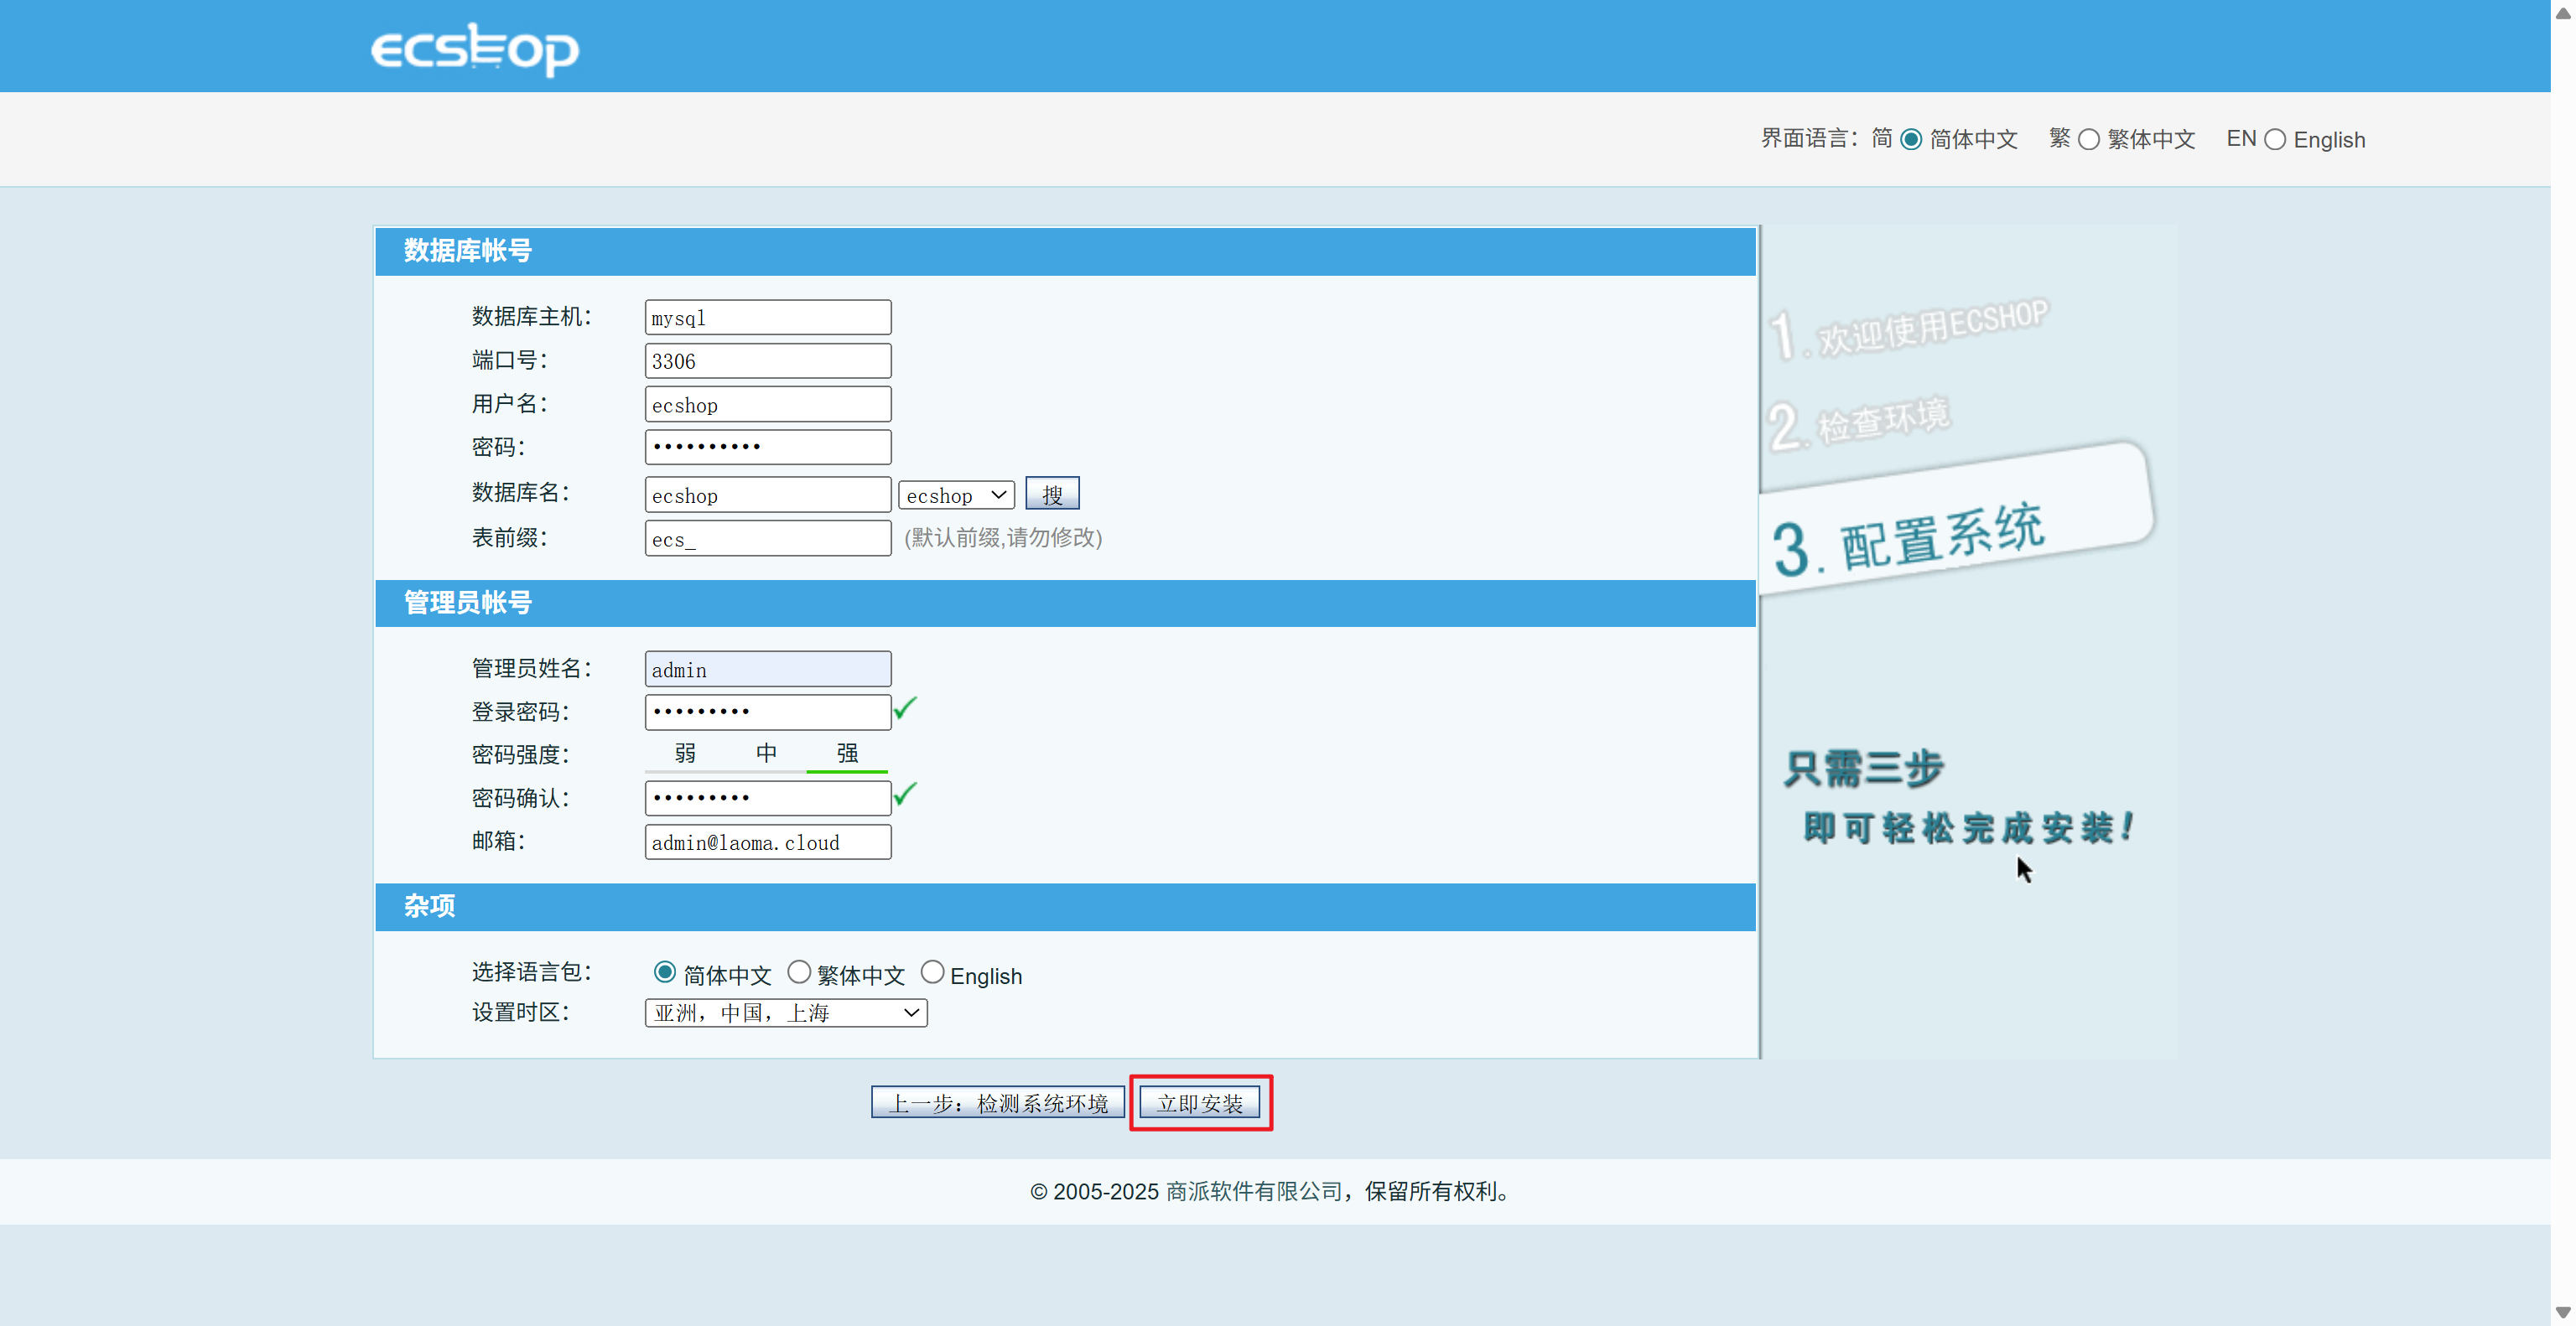Focus the 数据库名 text input field
Screen dimensions: 2576x1326
(768, 495)
